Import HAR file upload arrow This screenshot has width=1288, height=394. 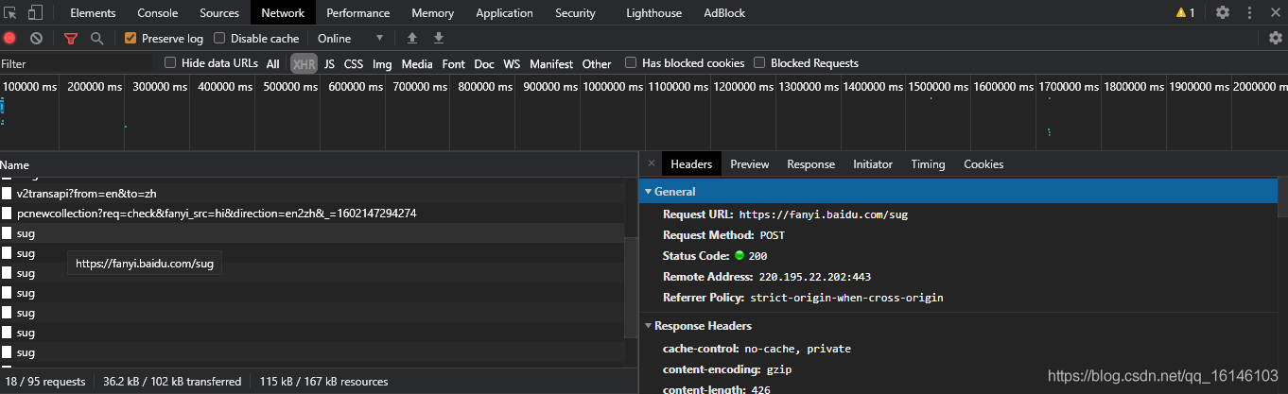411,38
